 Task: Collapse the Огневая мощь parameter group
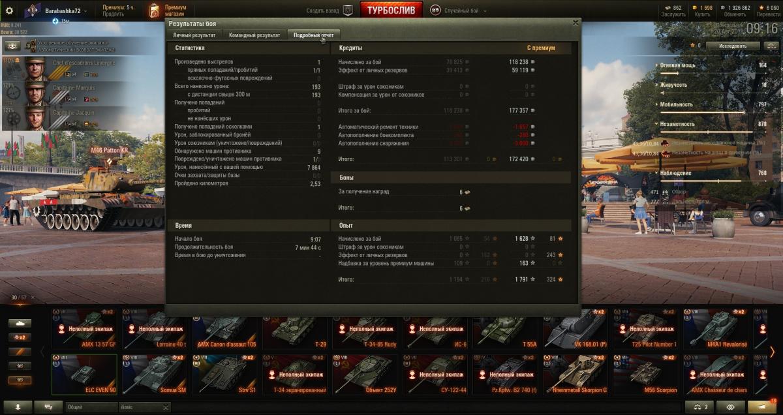(657, 65)
